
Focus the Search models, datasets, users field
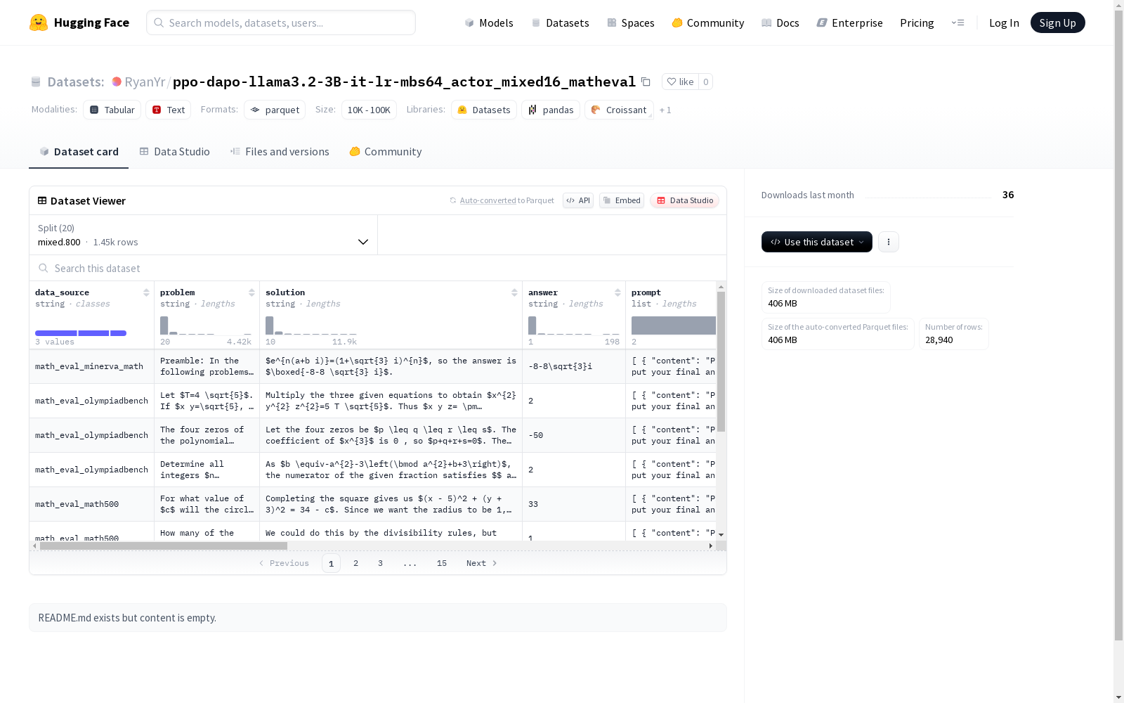[x=281, y=22]
